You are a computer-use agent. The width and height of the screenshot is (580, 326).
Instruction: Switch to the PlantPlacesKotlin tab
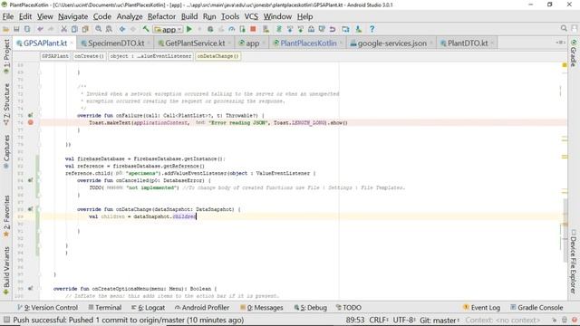pyautogui.click(x=308, y=43)
